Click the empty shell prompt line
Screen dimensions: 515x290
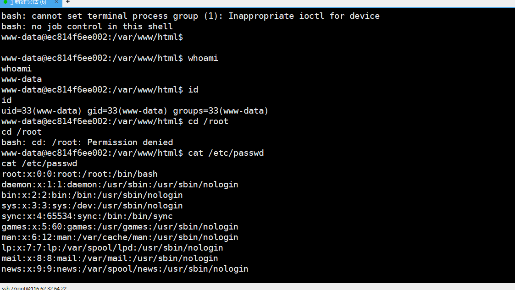[92, 37]
